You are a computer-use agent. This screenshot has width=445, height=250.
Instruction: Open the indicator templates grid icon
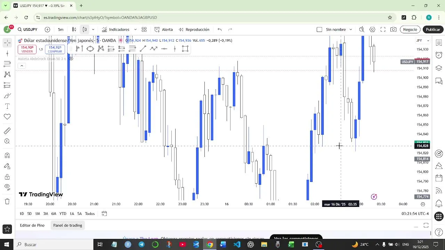(x=144, y=30)
